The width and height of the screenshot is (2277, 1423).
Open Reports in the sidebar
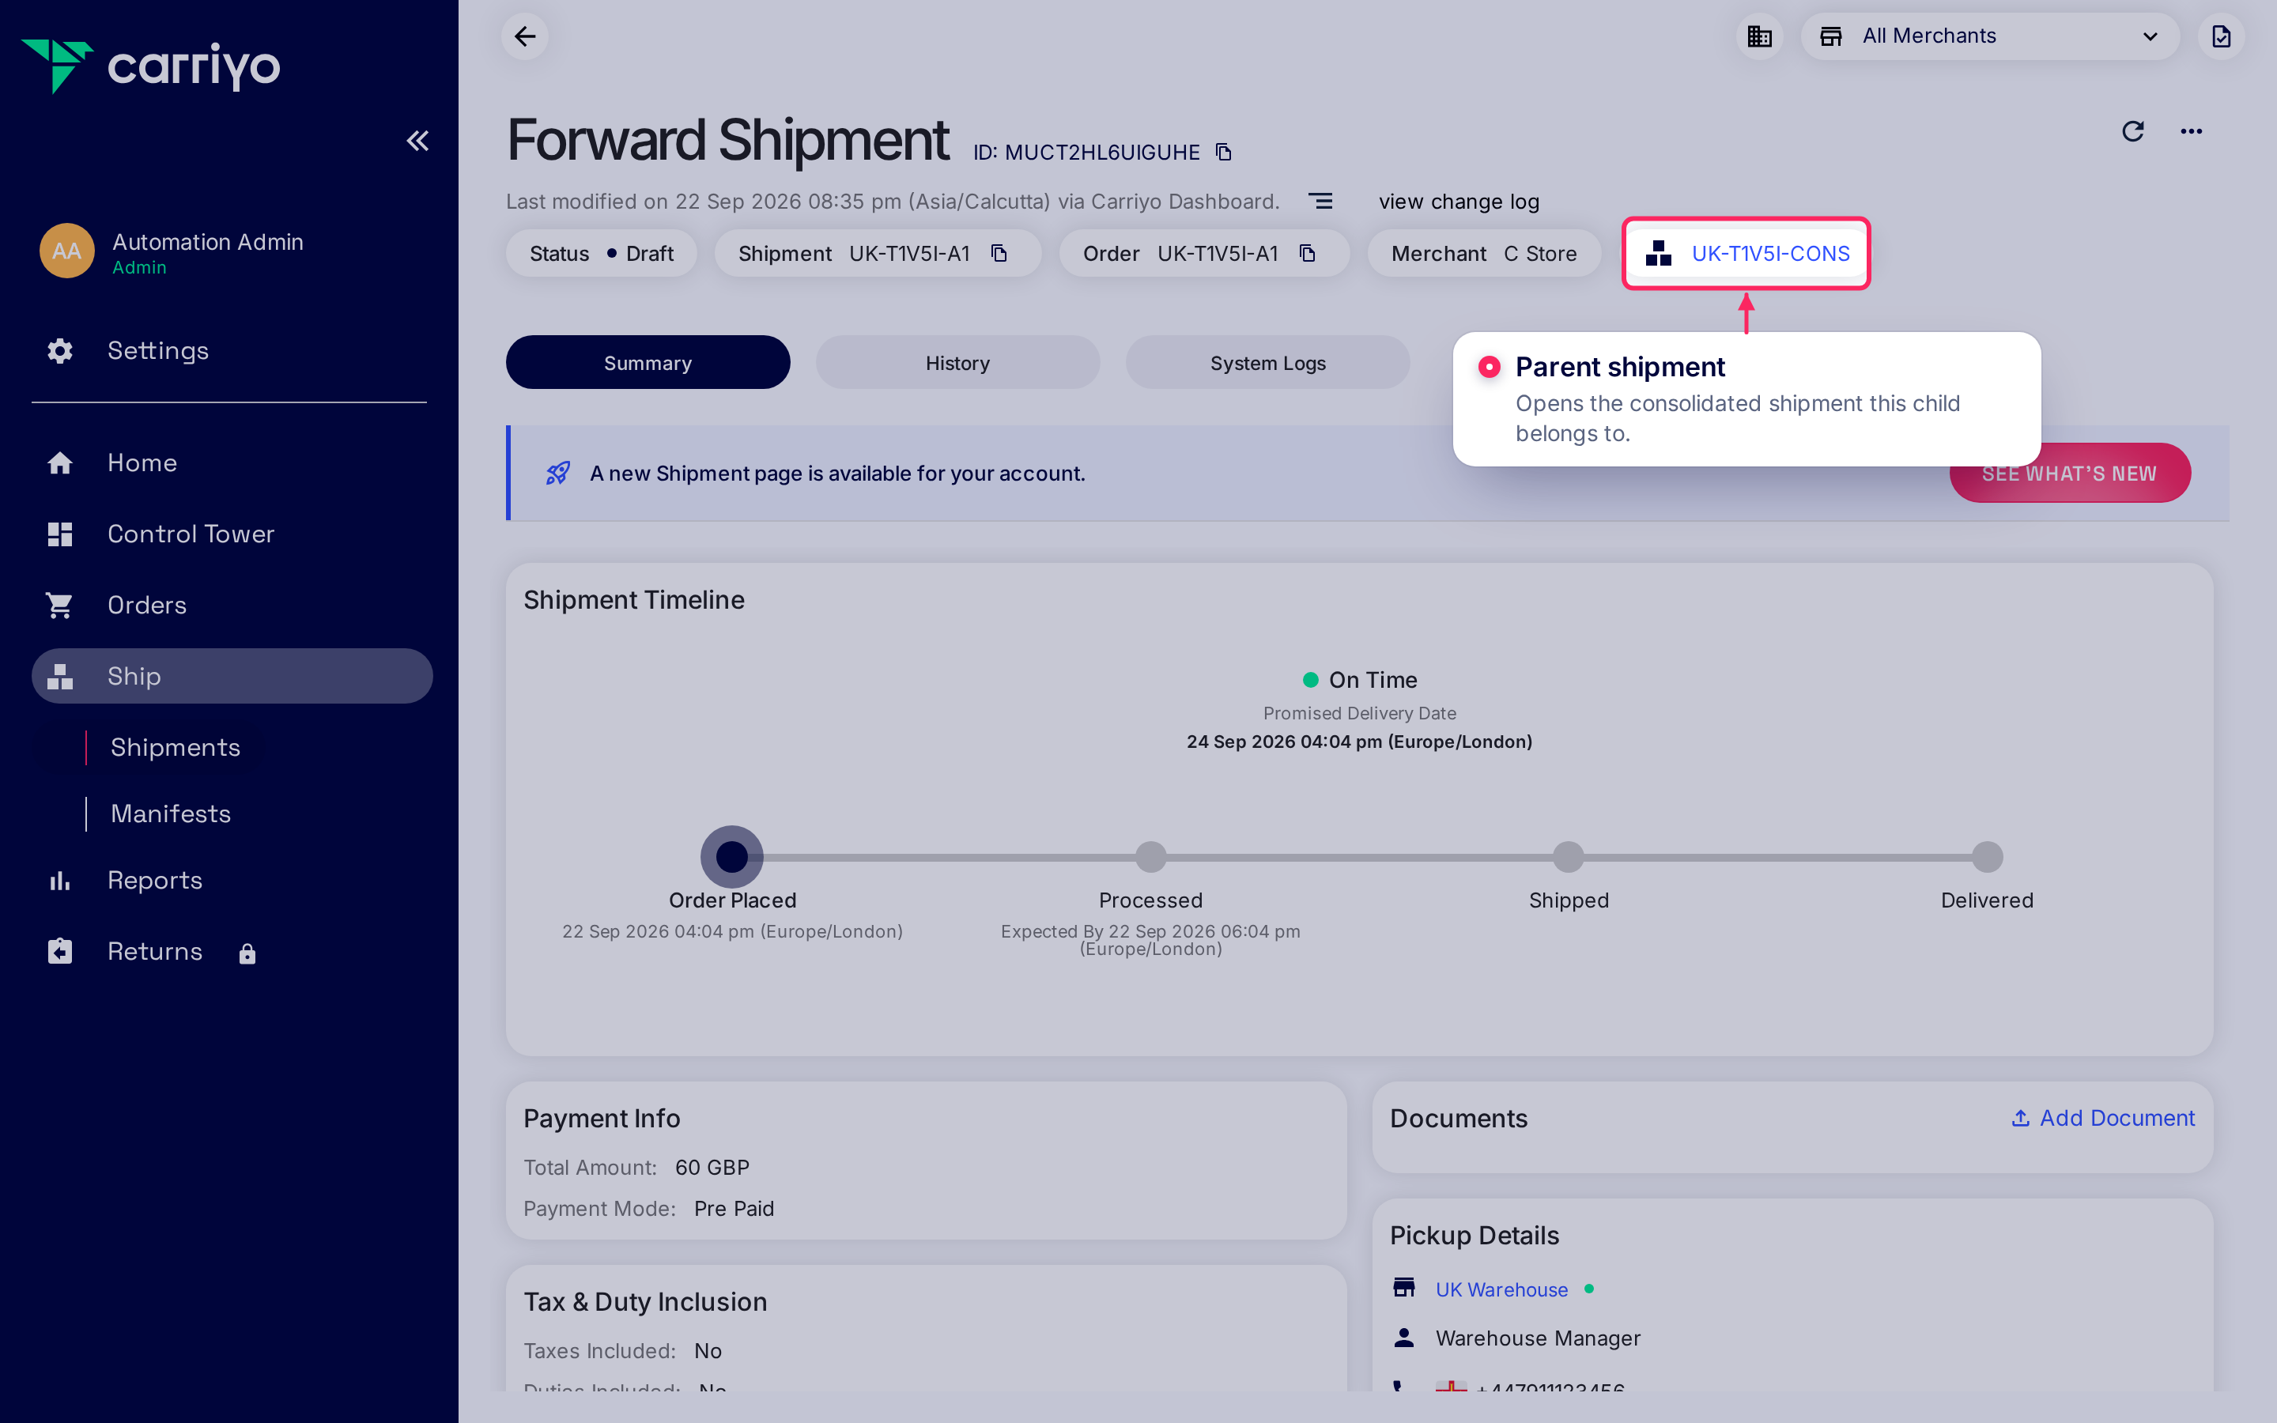154,880
